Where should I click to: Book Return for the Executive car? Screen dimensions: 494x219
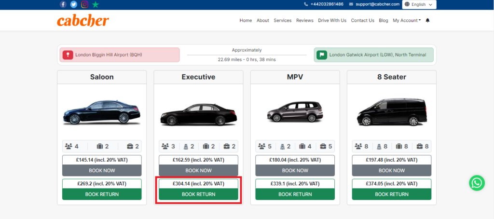point(198,194)
